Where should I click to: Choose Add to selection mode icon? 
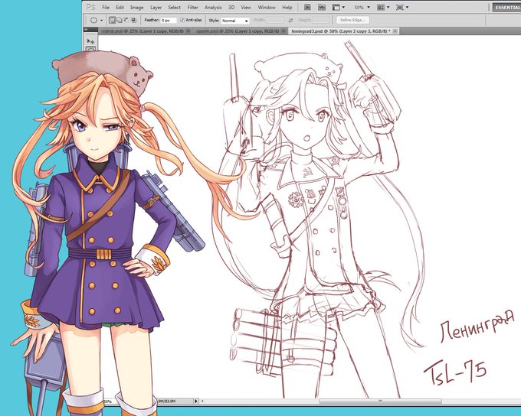click(x=120, y=20)
